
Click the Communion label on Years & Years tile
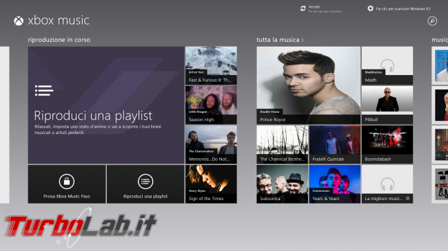[321, 190]
